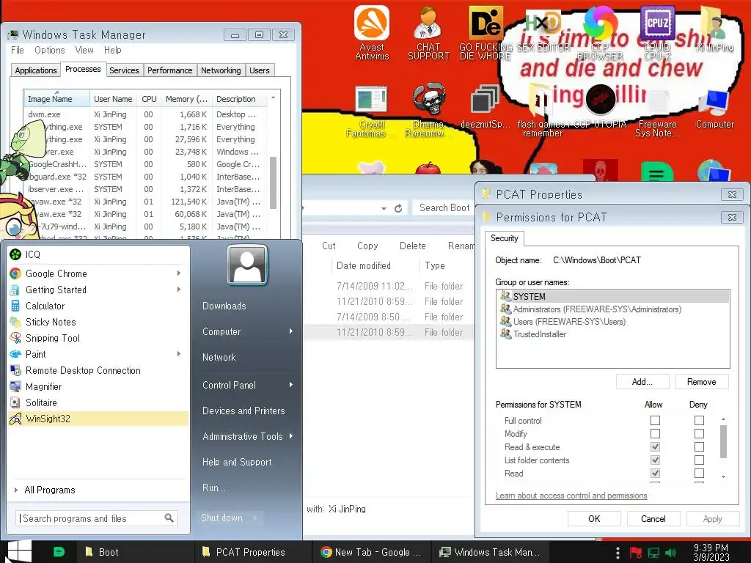The height and width of the screenshot is (563, 751).
Task: Expand Control Panel submenu in Start menu
Action: tap(290, 385)
